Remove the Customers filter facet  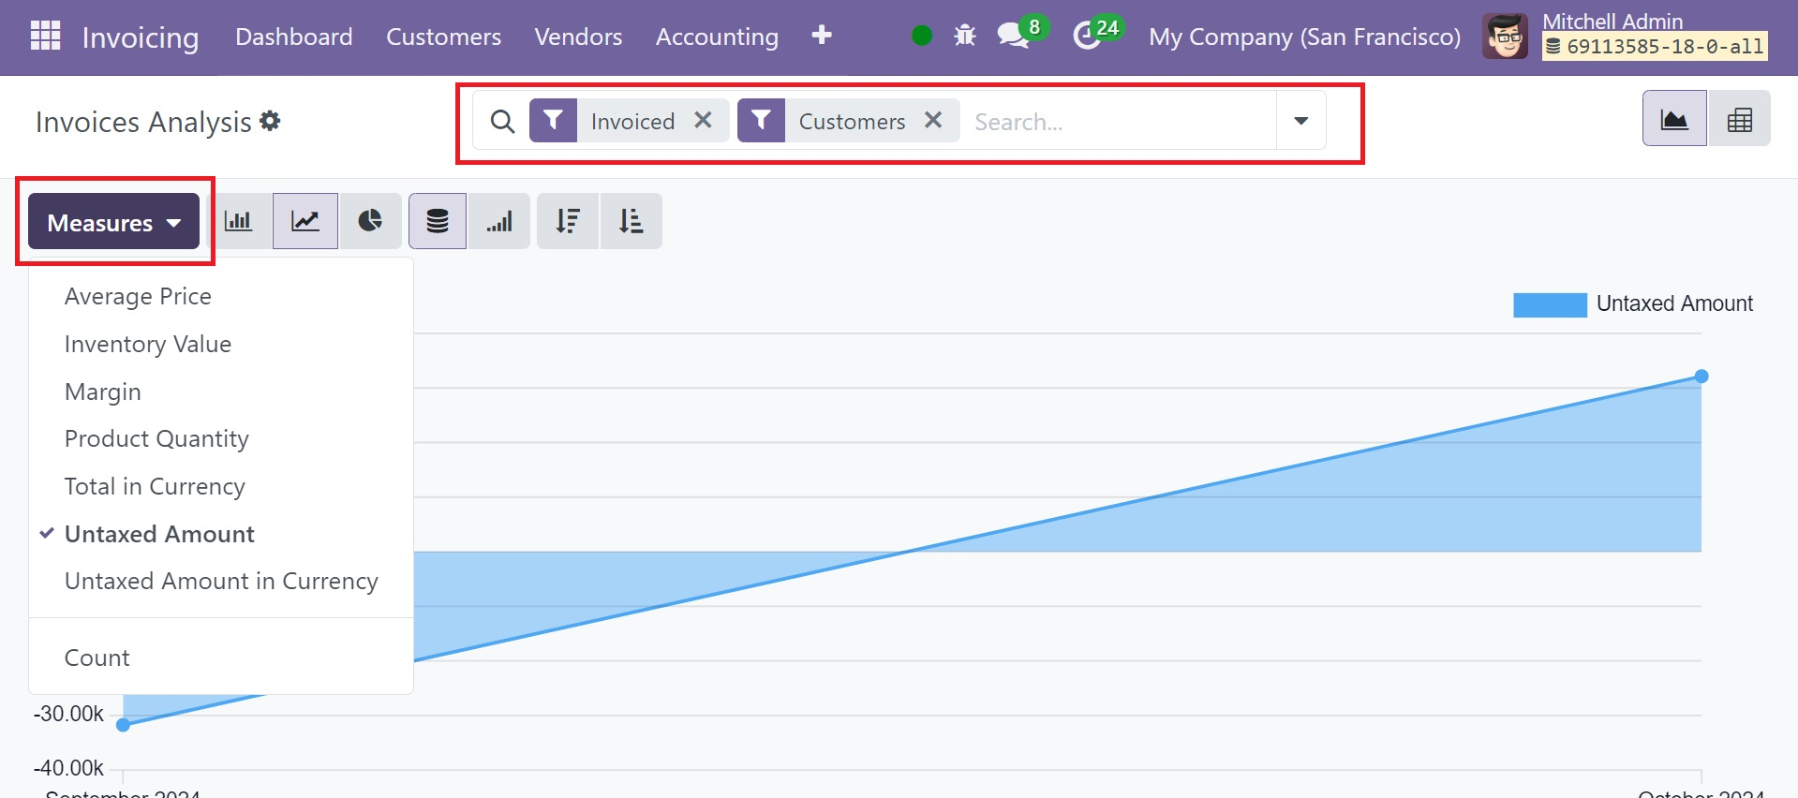(933, 120)
